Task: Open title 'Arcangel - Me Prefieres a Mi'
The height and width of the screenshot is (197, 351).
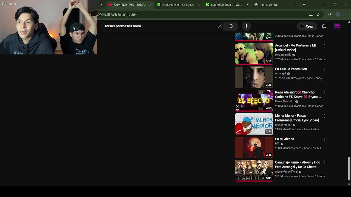Action: coord(295,48)
